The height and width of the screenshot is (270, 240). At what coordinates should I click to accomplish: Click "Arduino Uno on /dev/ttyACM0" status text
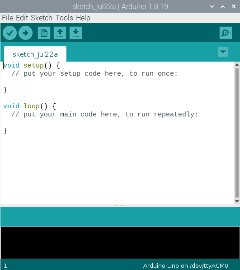186,265
